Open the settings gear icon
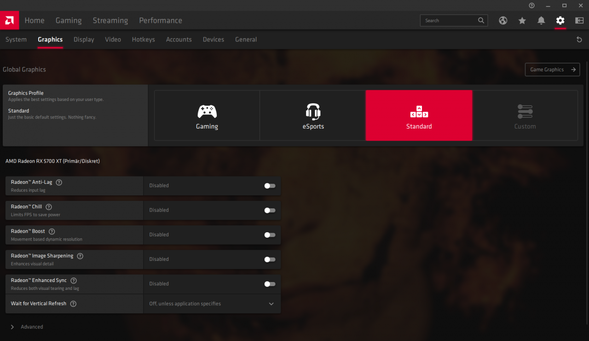 click(560, 20)
